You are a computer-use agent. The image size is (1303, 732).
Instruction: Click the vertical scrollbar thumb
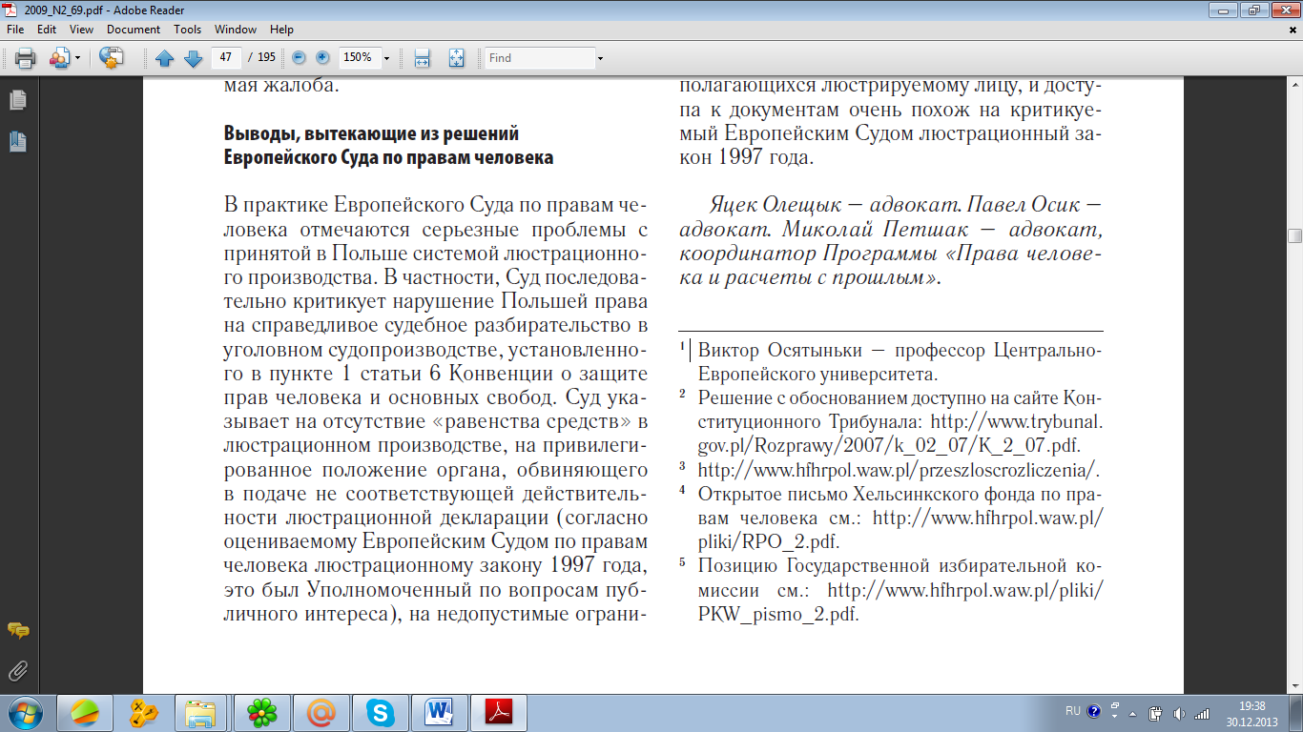[x=1294, y=235]
